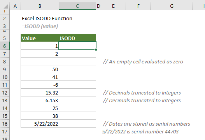Image resolution: width=205 pixels, height=140 pixels.
Task: Select the cell containing date 5/22/2022
Action: [40, 124]
